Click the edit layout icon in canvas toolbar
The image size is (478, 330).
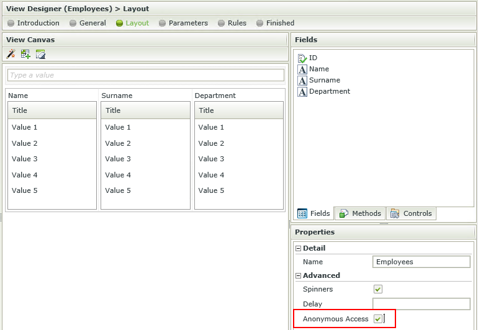coord(40,54)
